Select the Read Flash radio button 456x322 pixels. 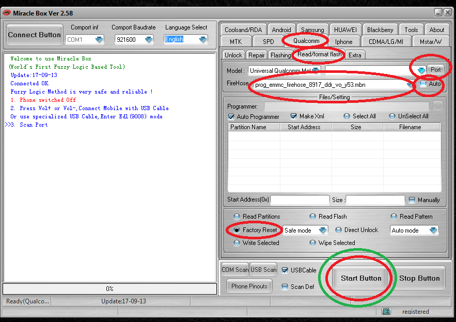point(312,217)
